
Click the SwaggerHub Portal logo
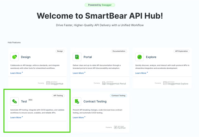click(x=114, y=83)
